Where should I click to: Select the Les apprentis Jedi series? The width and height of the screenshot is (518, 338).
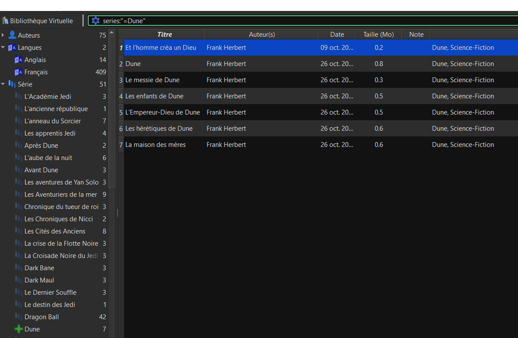pyautogui.click(x=50, y=133)
